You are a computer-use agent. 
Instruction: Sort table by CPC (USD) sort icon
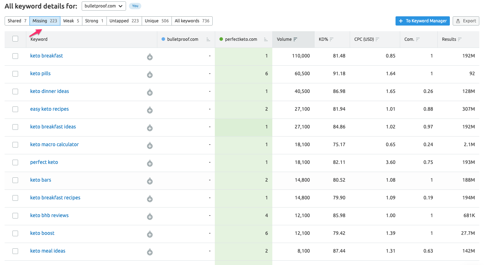coord(377,39)
